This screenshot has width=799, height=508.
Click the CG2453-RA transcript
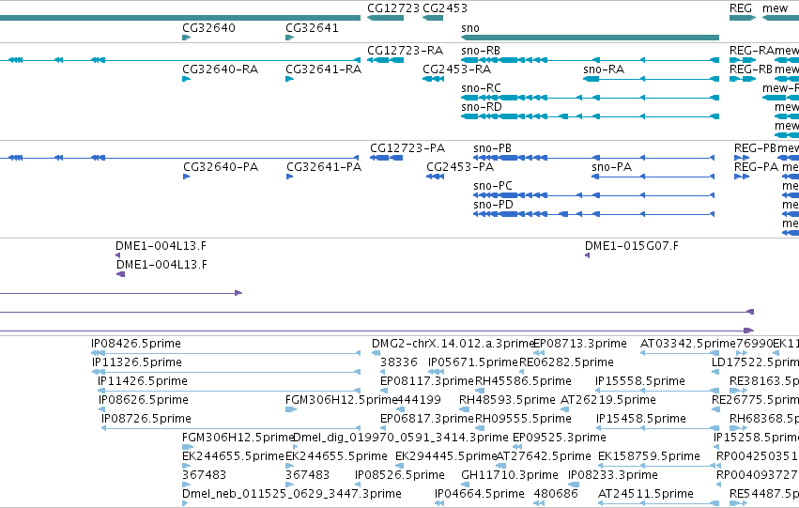433,79
